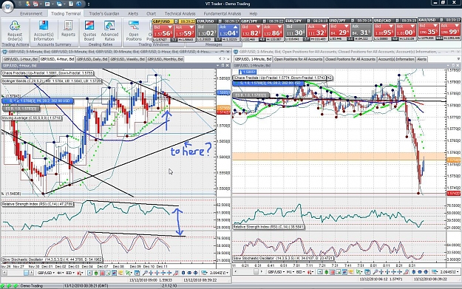Viewport: 462px width, 289px height.
Task: Click the zoom-with-pencil icon in 4-Hour chart toolbar
Action: 176,273
